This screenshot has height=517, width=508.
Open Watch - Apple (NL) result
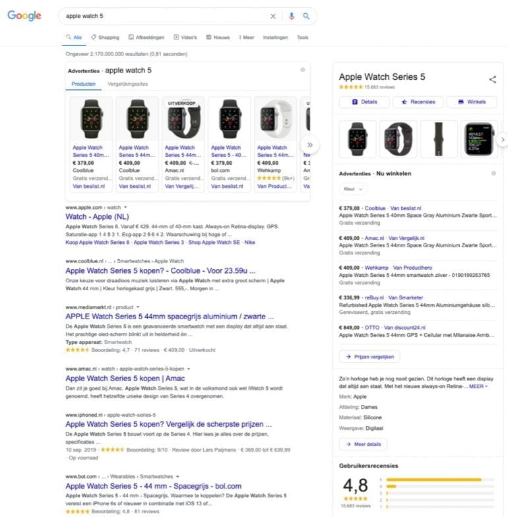(x=98, y=216)
